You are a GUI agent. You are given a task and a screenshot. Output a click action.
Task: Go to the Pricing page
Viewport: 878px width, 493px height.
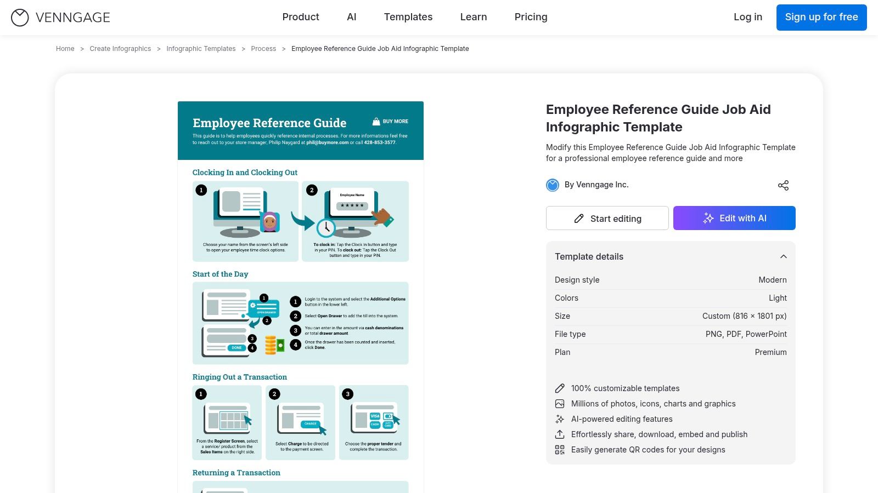point(531,17)
